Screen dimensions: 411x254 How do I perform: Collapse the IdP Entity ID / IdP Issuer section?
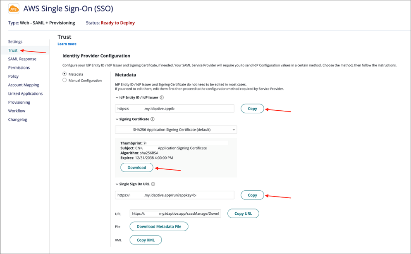tap(117, 97)
